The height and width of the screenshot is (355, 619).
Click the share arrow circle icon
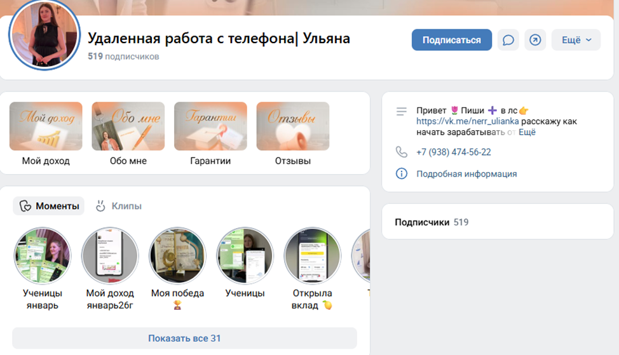click(535, 40)
